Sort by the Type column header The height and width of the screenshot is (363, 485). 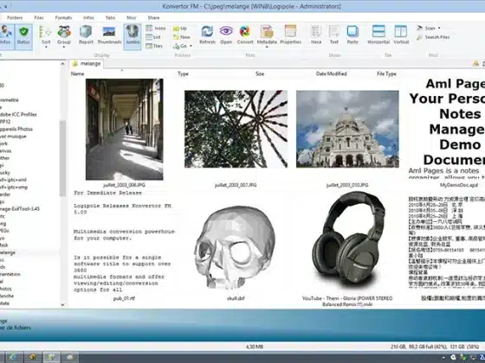(x=183, y=73)
